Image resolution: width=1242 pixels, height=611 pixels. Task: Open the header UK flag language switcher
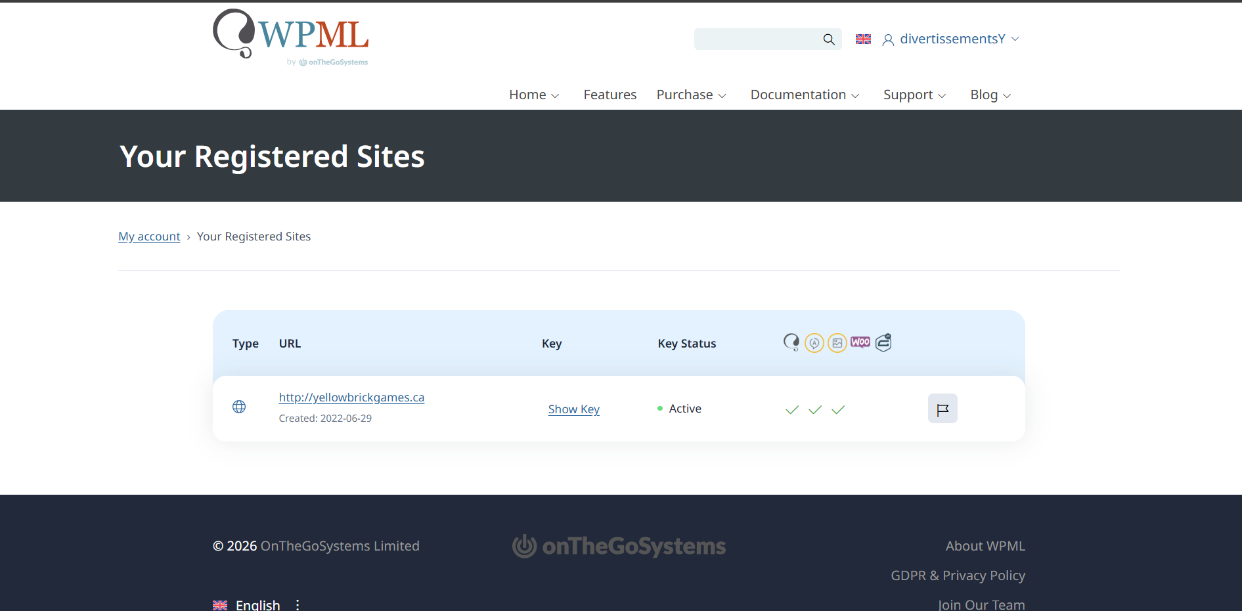click(x=863, y=39)
